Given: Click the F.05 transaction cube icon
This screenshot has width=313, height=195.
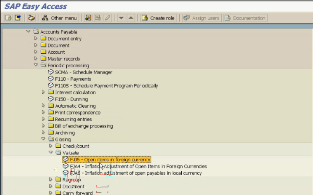Looking at the screenshot, I should coord(65,159).
